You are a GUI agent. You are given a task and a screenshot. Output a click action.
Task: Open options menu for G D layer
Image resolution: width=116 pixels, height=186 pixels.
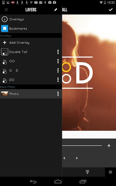click(x=58, y=70)
